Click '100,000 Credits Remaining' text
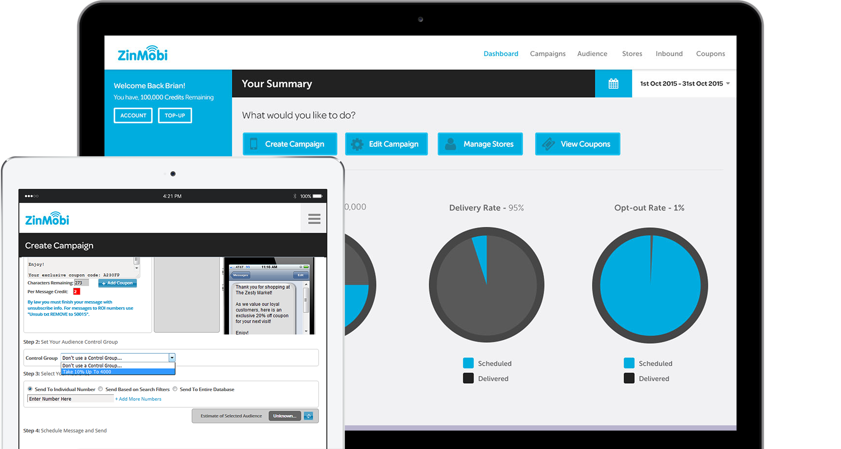The height and width of the screenshot is (449, 841). (177, 97)
